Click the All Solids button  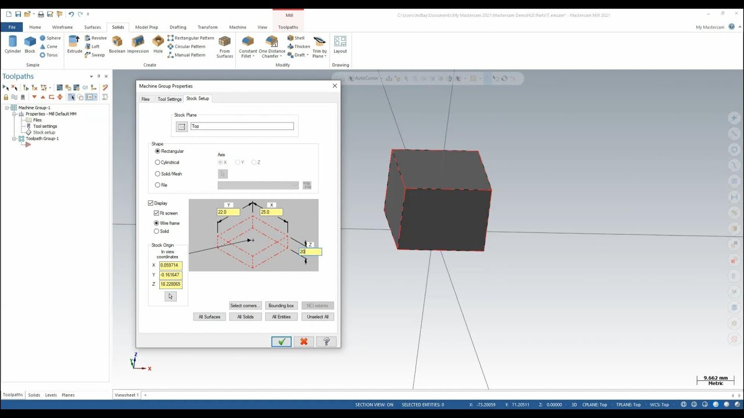245,317
